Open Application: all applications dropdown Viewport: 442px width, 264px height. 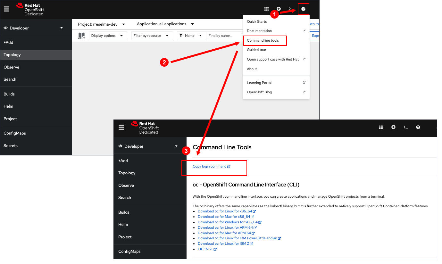[165, 24]
